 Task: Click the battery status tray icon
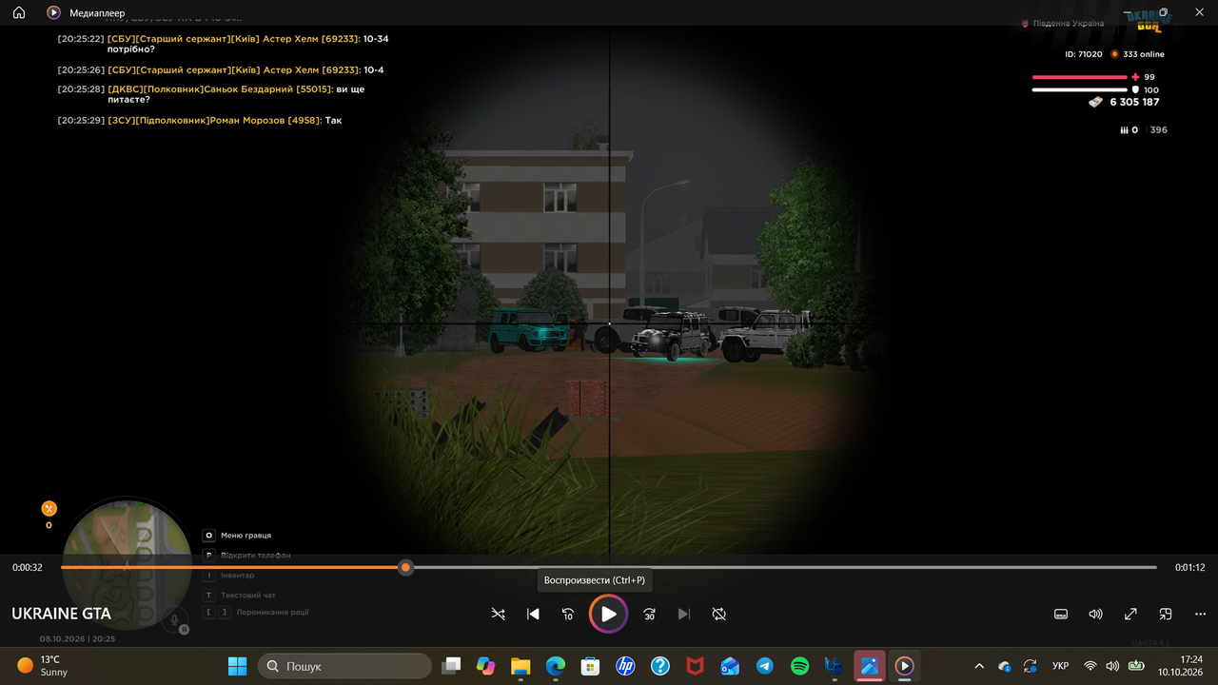coord(1135,666)
